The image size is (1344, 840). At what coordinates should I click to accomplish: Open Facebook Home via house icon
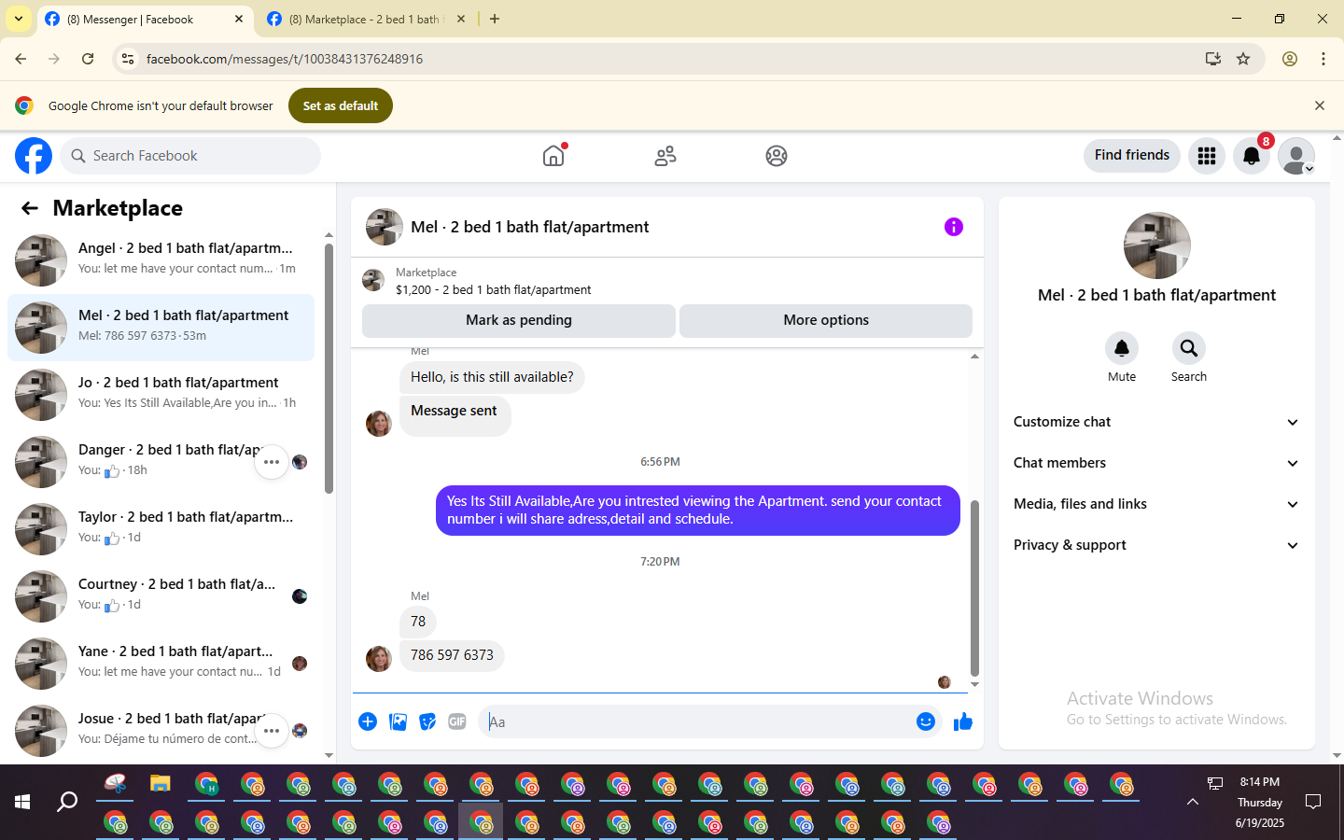(554, 155)
